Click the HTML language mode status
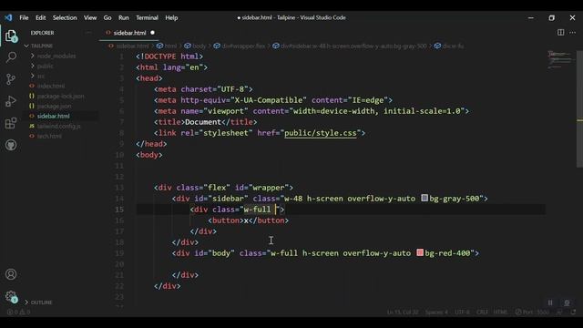This screenshot has height=328, width=583. (500, 312)
